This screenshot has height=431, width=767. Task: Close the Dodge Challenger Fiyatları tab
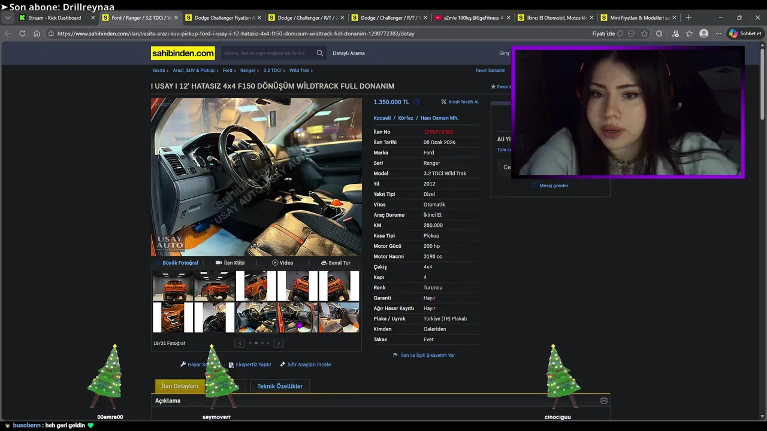click(x=259, y=18)
